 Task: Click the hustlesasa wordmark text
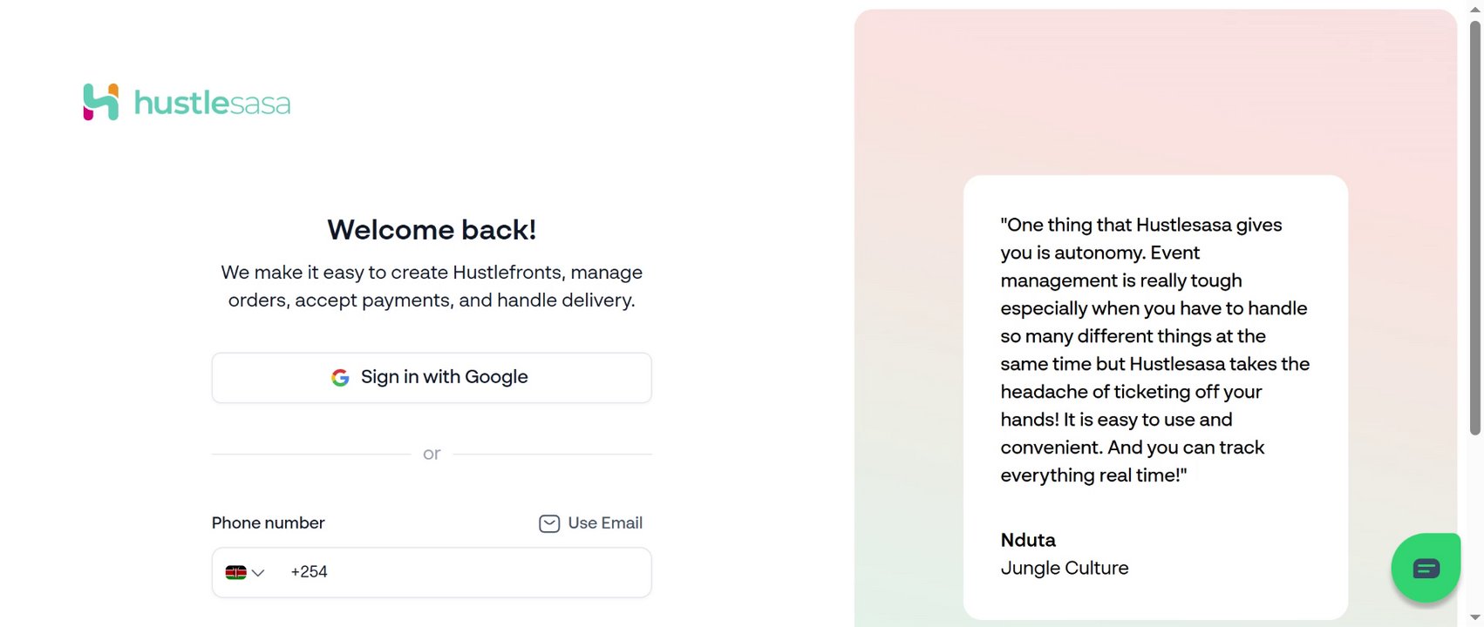212,103
